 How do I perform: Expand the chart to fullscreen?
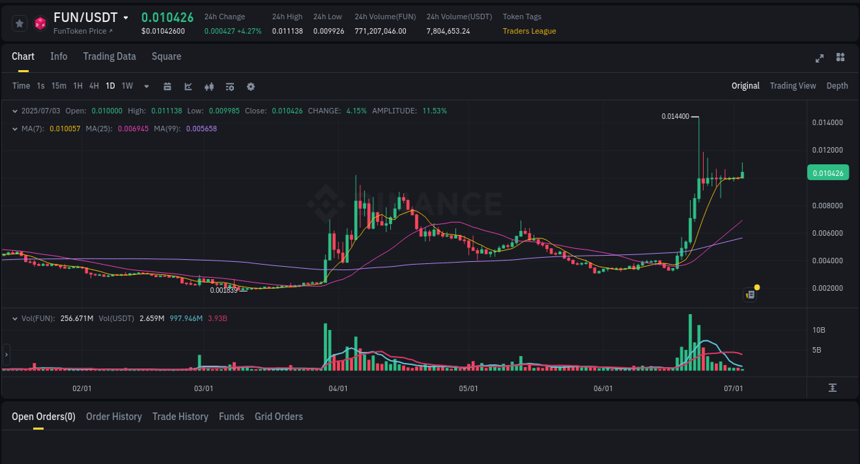(x=819, y=58)
